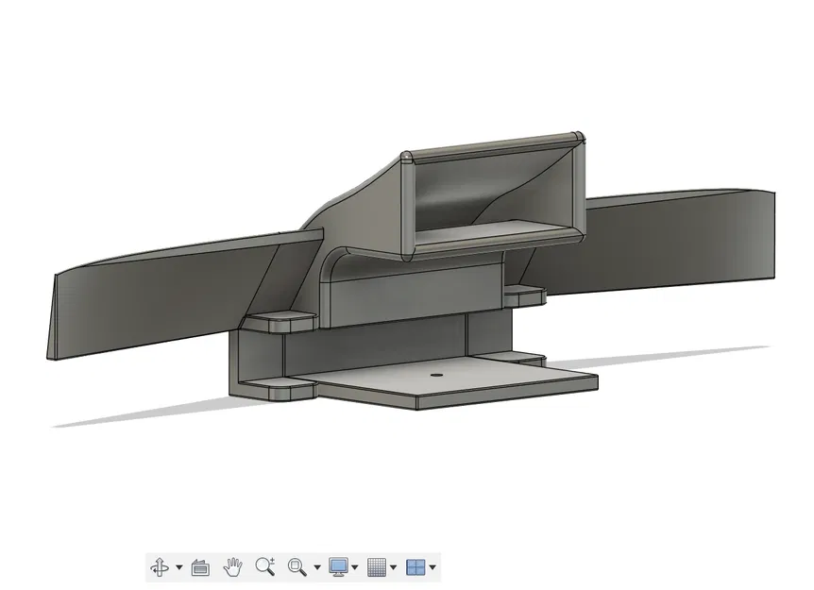This screenshot has height=590, width=814.
Task: Click the Viewports layout icon
Action: tap(415, 567)
